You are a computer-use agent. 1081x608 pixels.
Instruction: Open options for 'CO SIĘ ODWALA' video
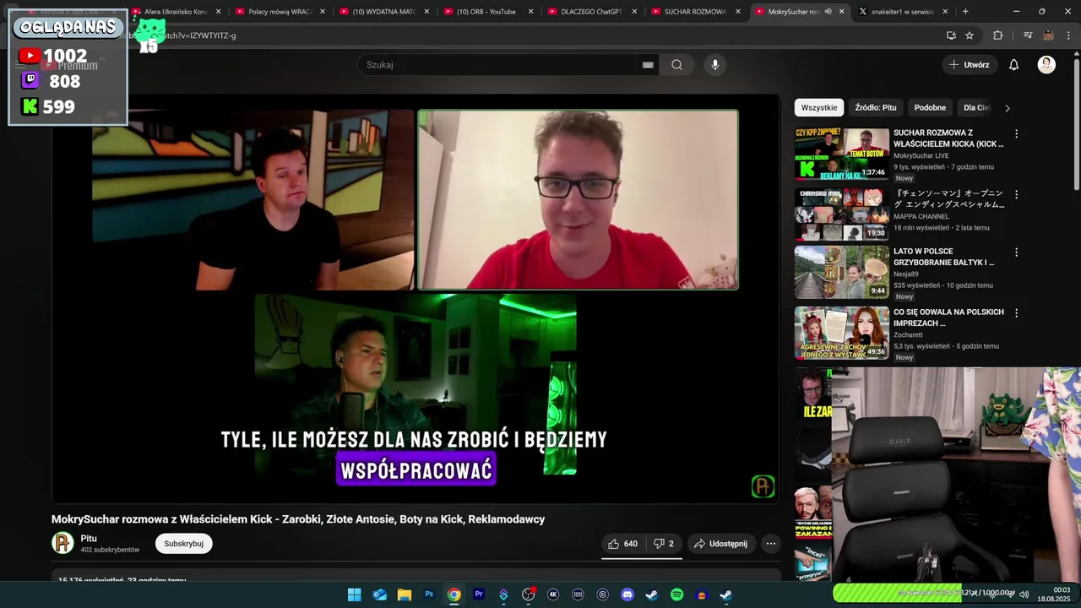[x=1016, y=312]
